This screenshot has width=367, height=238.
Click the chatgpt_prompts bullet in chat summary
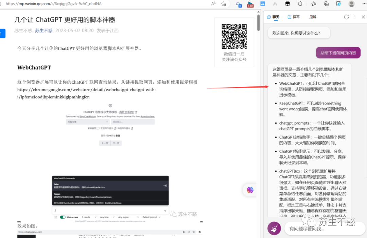312,126
